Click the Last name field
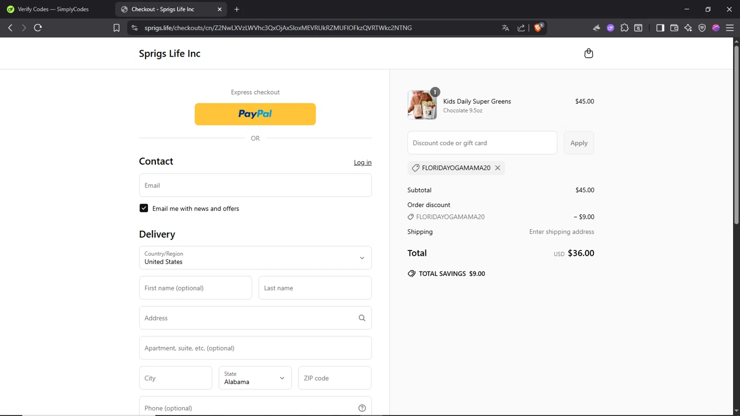The height and width of the screenshot is (416, 740). tap(315, 288)
